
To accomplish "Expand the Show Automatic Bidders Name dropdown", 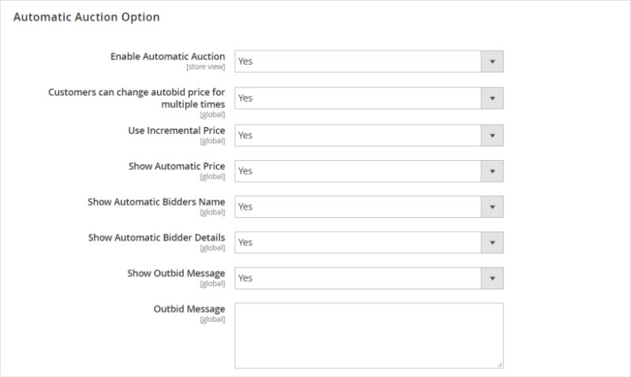I will [368, 207].
